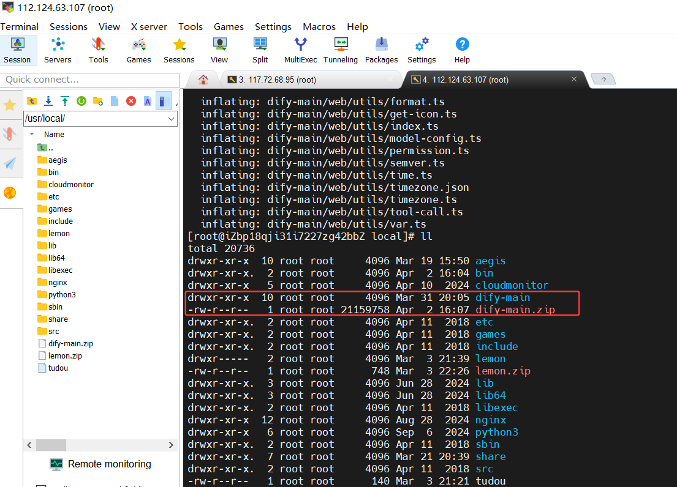Click the Quick connect input field

[x=90, y=80]
